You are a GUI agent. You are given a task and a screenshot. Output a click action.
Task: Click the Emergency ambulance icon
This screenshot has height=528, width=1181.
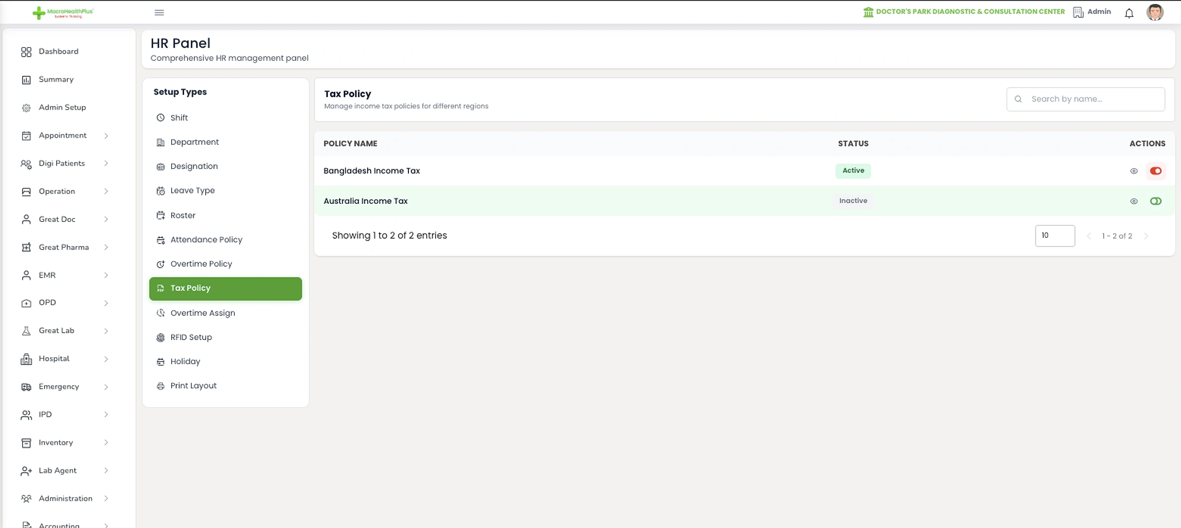coord(26,387)
